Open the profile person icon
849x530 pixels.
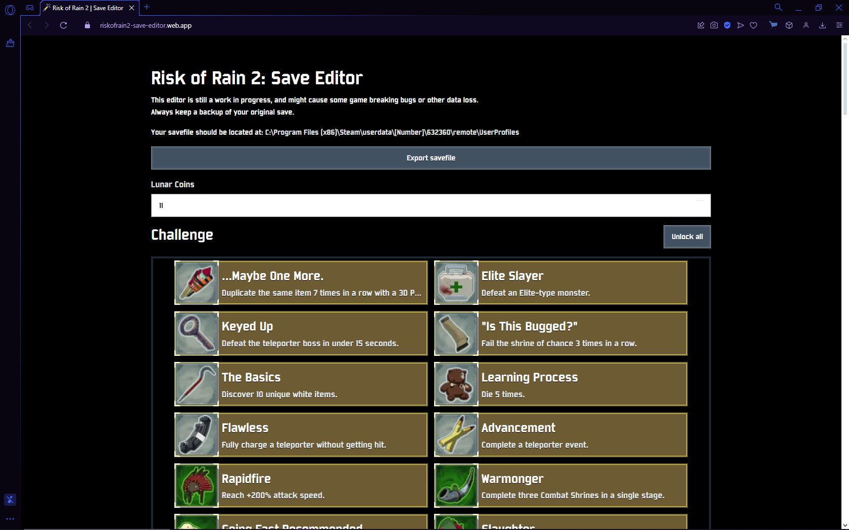806,25
